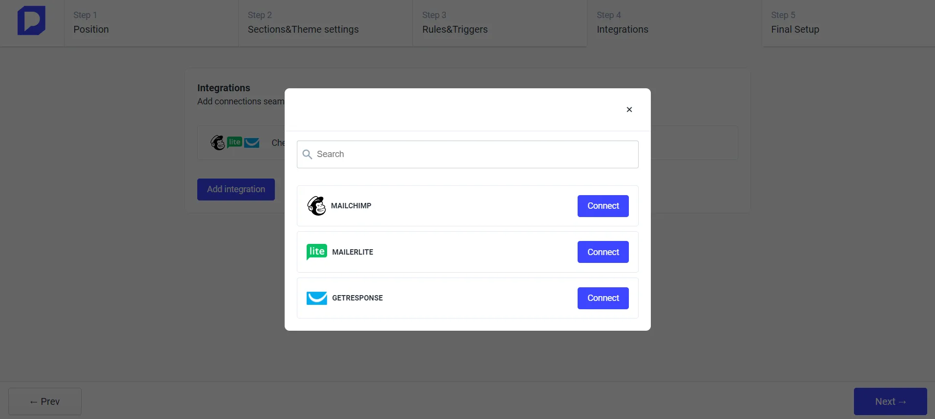Connect the MailerLite integration
The height and width of the screenshot is (419, 935).
pyautogui.click(x=603, y=252)
